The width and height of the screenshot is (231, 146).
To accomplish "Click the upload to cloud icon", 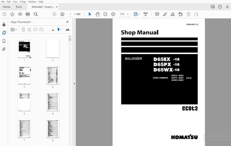I will tap(20, 14).
